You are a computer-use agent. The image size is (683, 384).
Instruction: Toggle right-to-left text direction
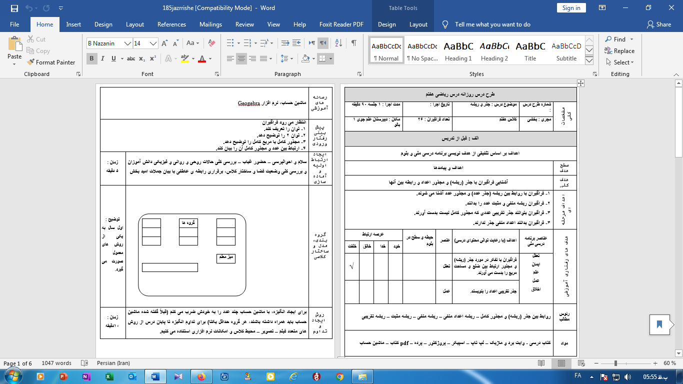pyautogui.click(x=323, y=43)
